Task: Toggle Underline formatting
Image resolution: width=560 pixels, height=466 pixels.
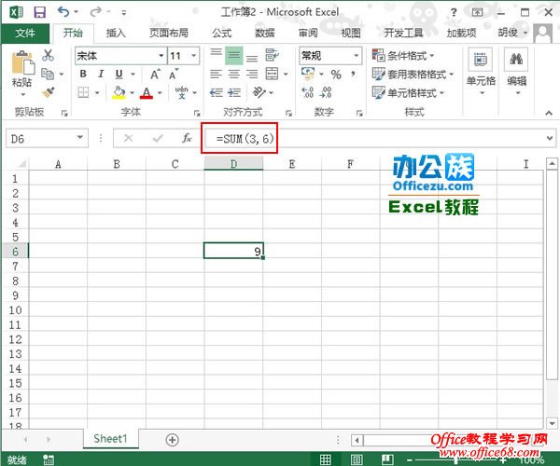Action: 118,75
